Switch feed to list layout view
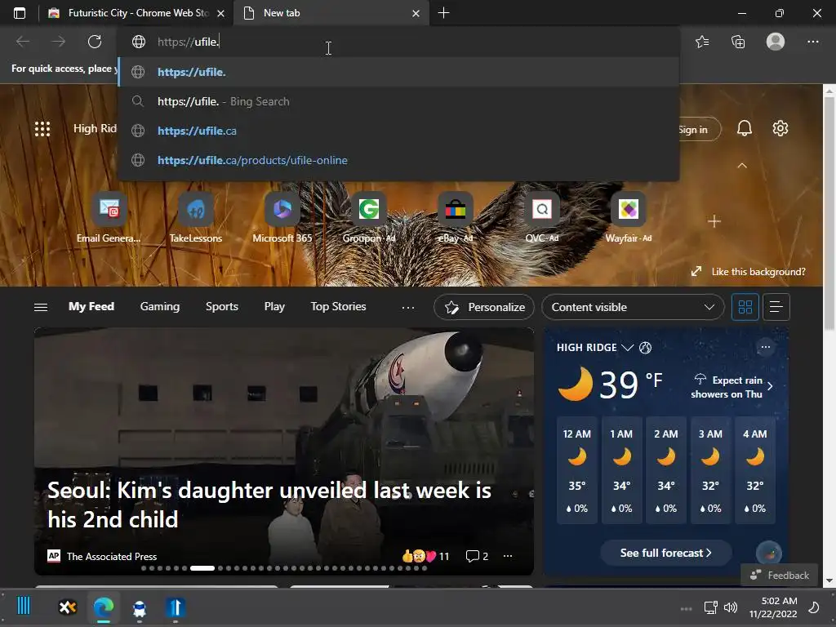The width and height of the screenshot is (836, 627). pyautogui.click(x=776, y=307)
